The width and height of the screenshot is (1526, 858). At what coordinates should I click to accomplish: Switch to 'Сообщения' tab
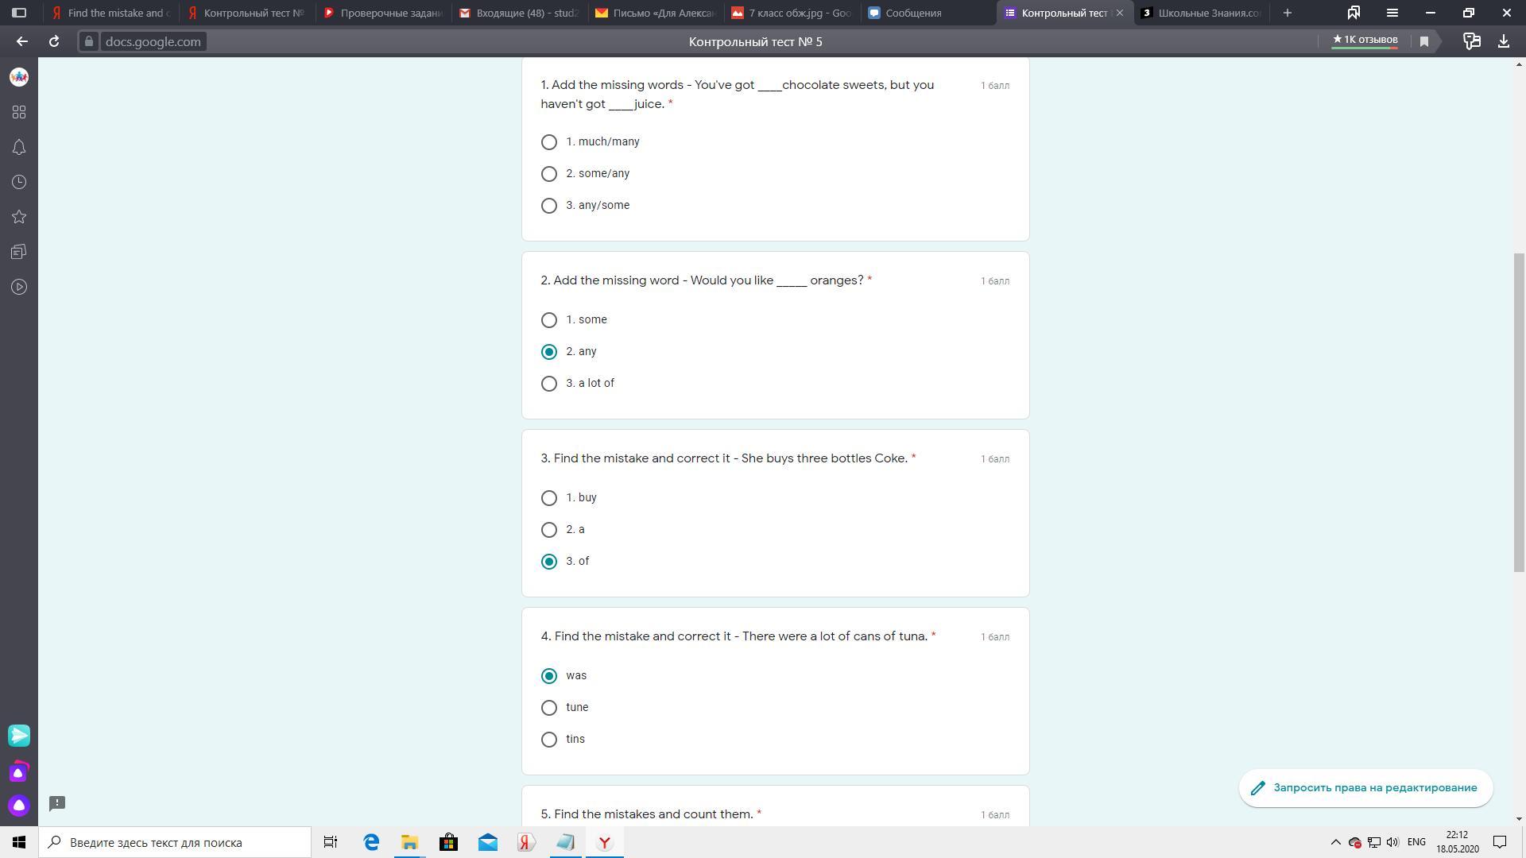point(914,13)
